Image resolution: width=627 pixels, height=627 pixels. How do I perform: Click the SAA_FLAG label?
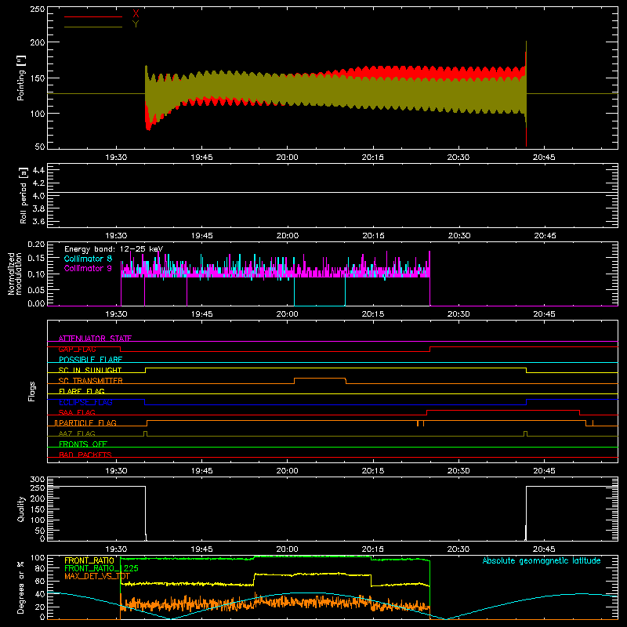coord(77,412)
